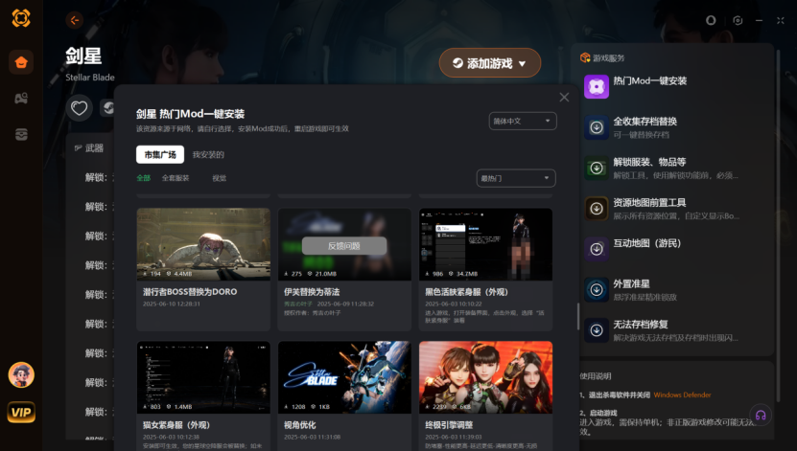
Task: Open the VIP badge in sidebar
Action: click(21, 412)
